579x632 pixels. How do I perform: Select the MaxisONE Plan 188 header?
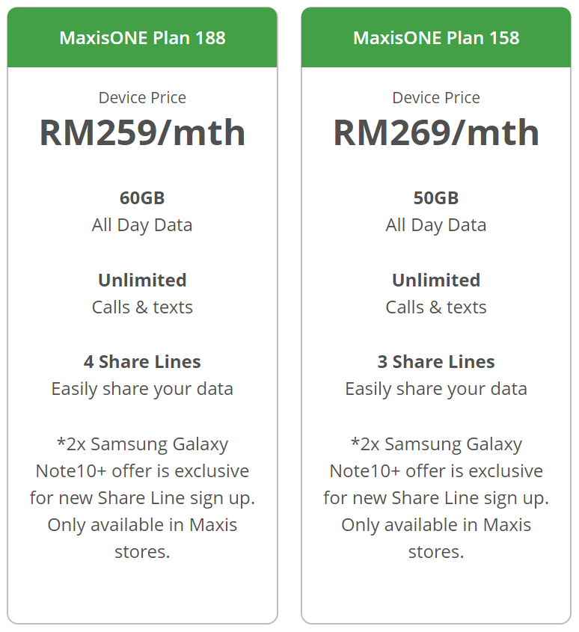[x=142, y=38]
